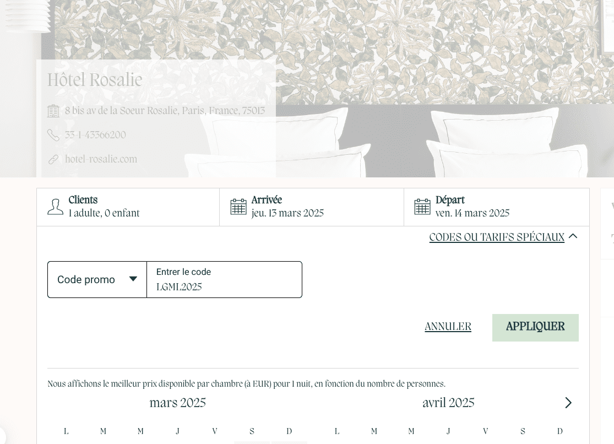Click the best price notice text
This screenshot has width=614, height=444.
(246, 384)
